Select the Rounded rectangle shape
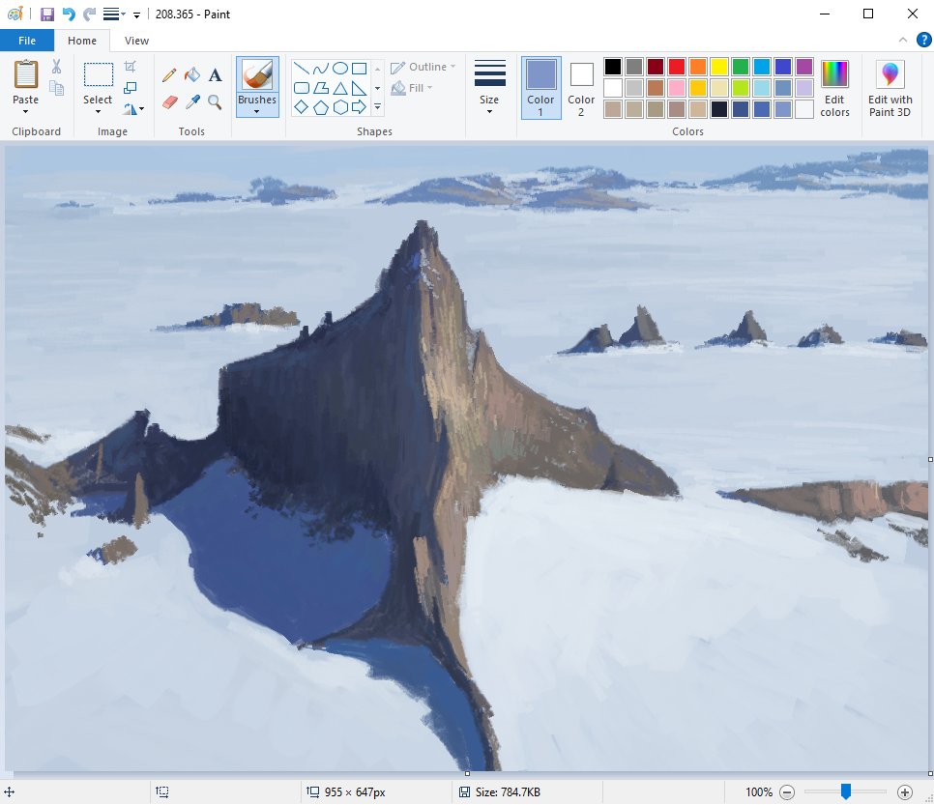The width and height of the screenshot is (934, 805). pos(302,88)
